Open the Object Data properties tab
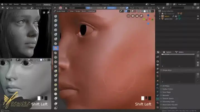 (x=158, y=98)
